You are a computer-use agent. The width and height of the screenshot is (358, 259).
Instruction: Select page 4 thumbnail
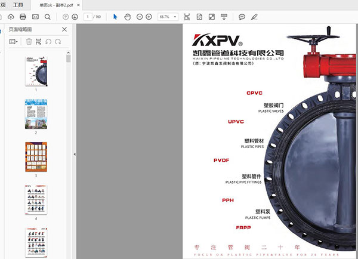[x=36, y=200]
